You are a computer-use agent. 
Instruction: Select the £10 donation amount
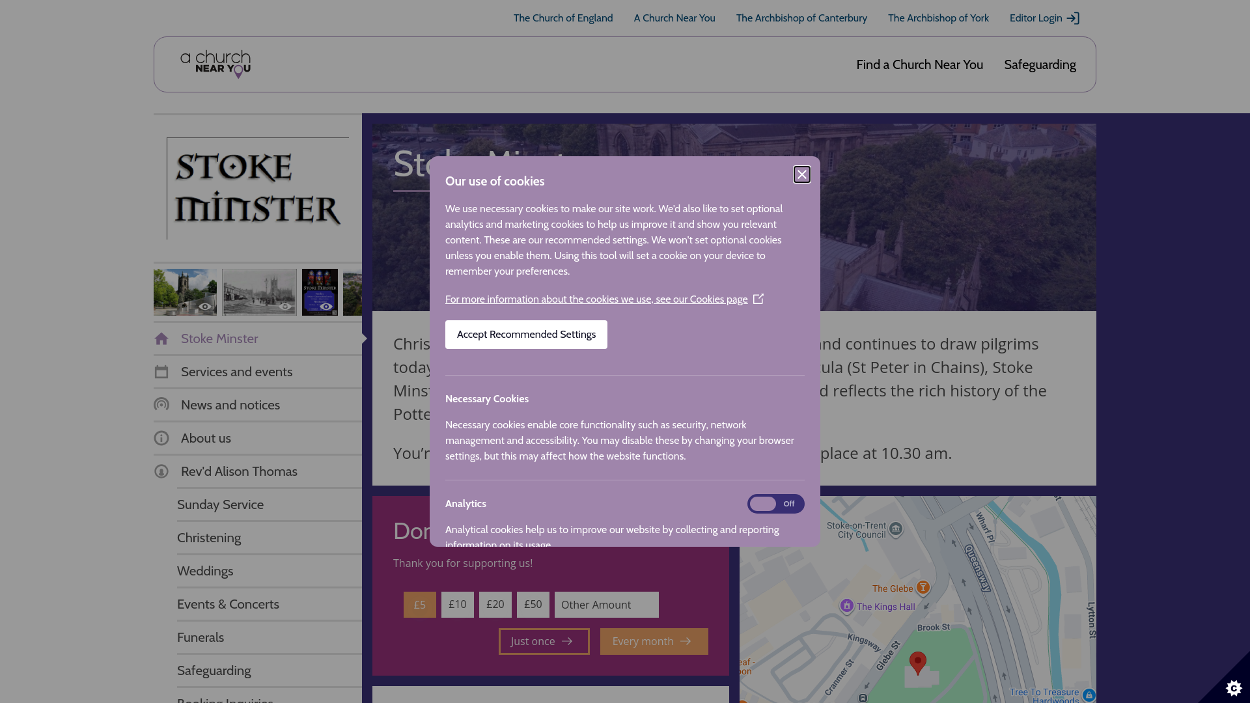point(458,605)
